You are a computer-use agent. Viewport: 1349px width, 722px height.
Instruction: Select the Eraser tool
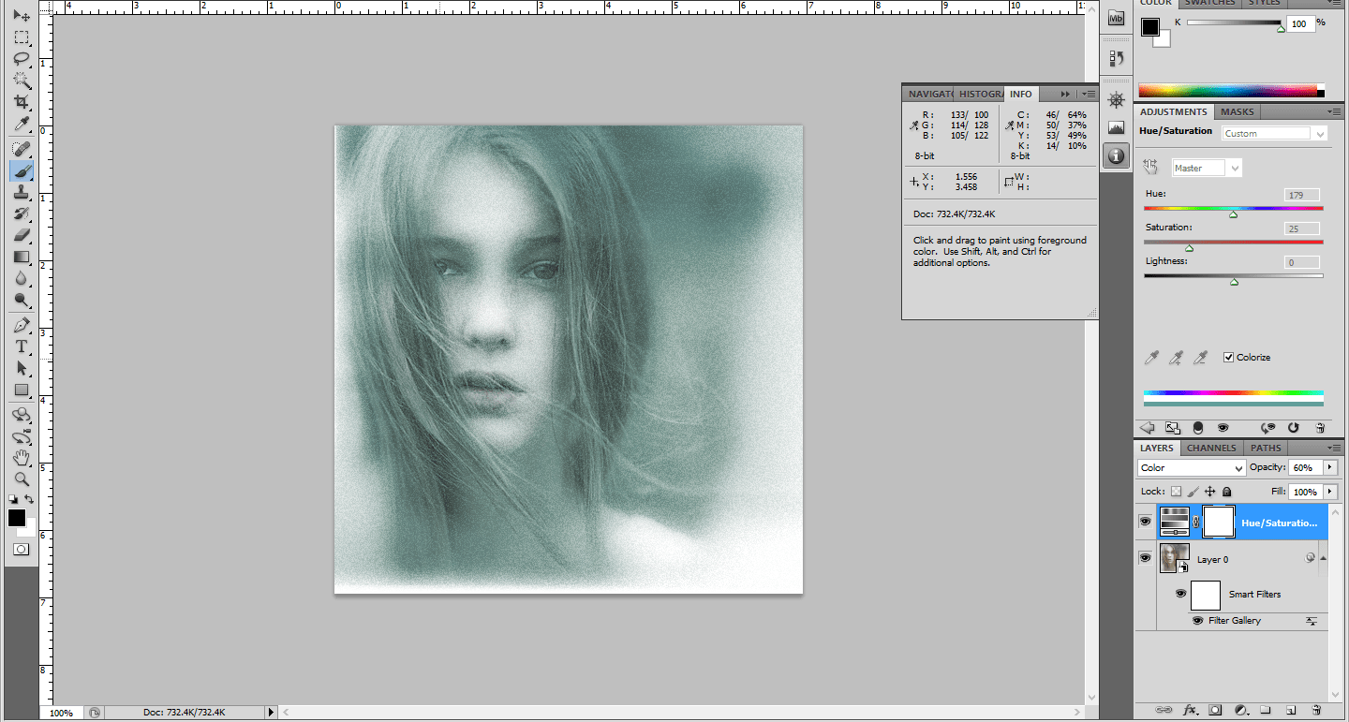click(x=22, y=235)
